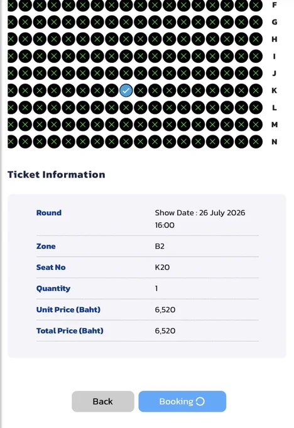Tap the partially visible leftmost seat in row N
The image size is (294, 428).
click(12, 142)
